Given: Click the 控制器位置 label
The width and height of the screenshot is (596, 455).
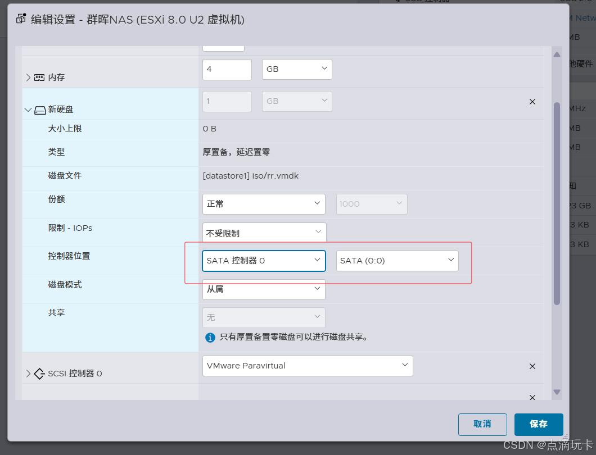Looking at the screenshot, I should point(69,256).
